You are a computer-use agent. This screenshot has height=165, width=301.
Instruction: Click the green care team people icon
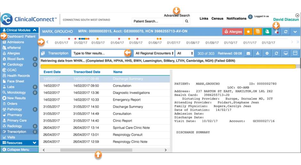click(267, 32)
